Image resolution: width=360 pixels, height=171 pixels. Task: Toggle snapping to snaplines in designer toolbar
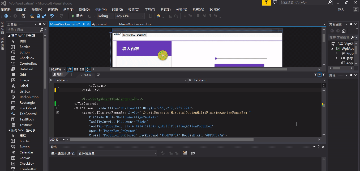tap(88, 69)
